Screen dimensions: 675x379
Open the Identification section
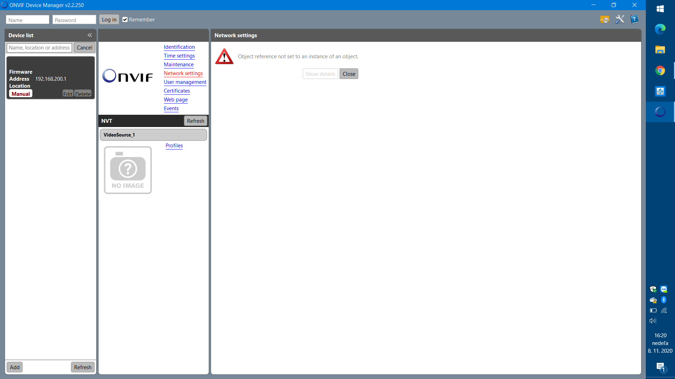click(179, 47)
